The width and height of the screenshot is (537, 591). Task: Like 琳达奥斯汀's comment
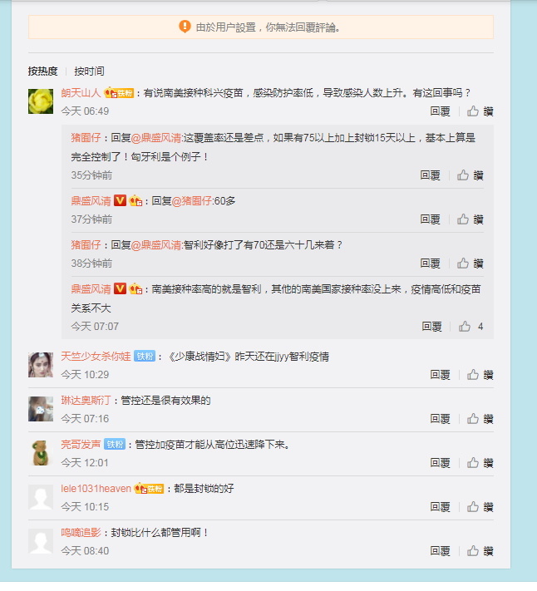480,419
